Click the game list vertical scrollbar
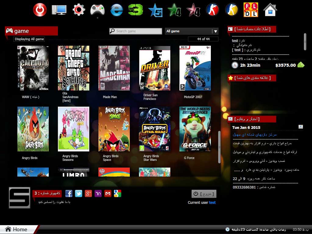This screenshot has height=234, width=312. click(x=219, y=147)
